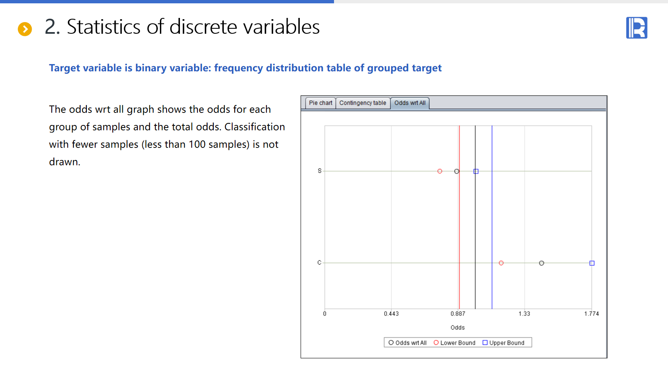
Task: Click the blue Upper Bound square on row C
Action: click(x=592, y=263)
